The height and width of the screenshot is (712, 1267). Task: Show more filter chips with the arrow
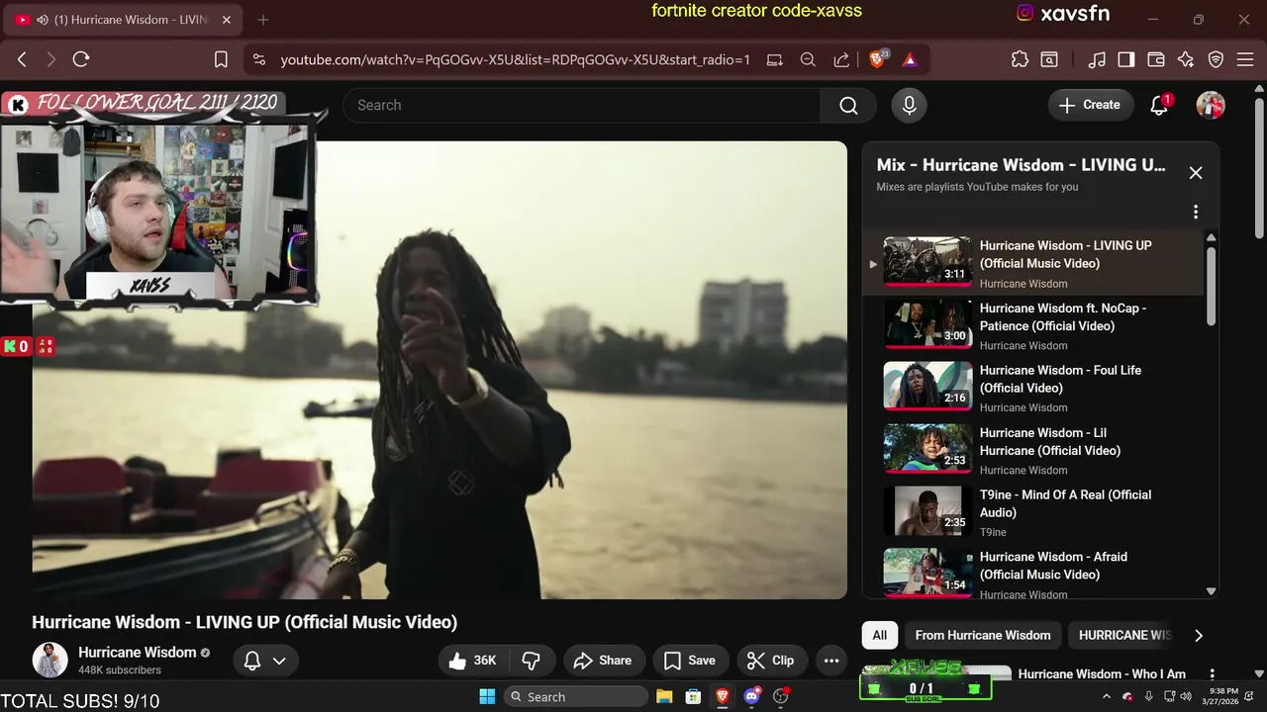click(1199, 635)
